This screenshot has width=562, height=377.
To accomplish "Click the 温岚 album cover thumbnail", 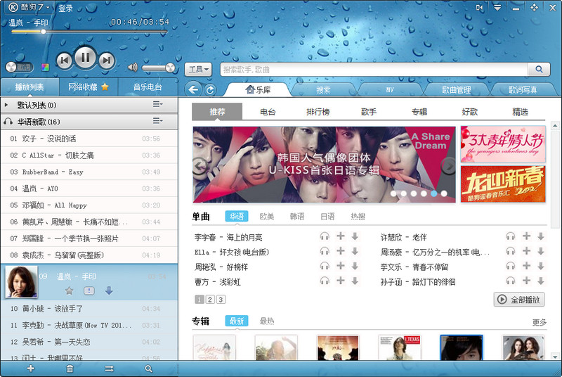I will click(21, 282).
